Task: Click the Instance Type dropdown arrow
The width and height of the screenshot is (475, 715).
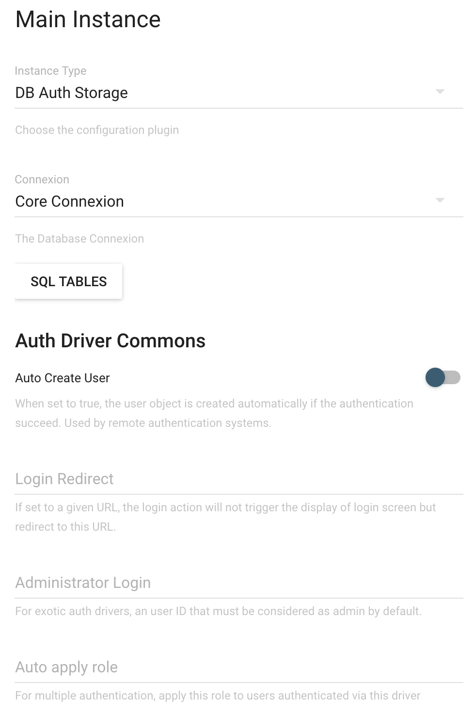Action: (440, 92)
